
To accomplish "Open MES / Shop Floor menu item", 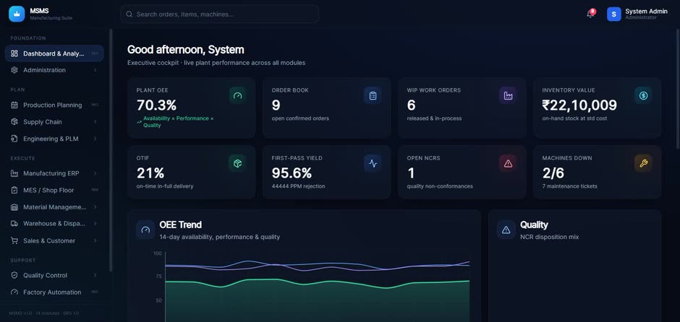I will [x=54, y=190].
